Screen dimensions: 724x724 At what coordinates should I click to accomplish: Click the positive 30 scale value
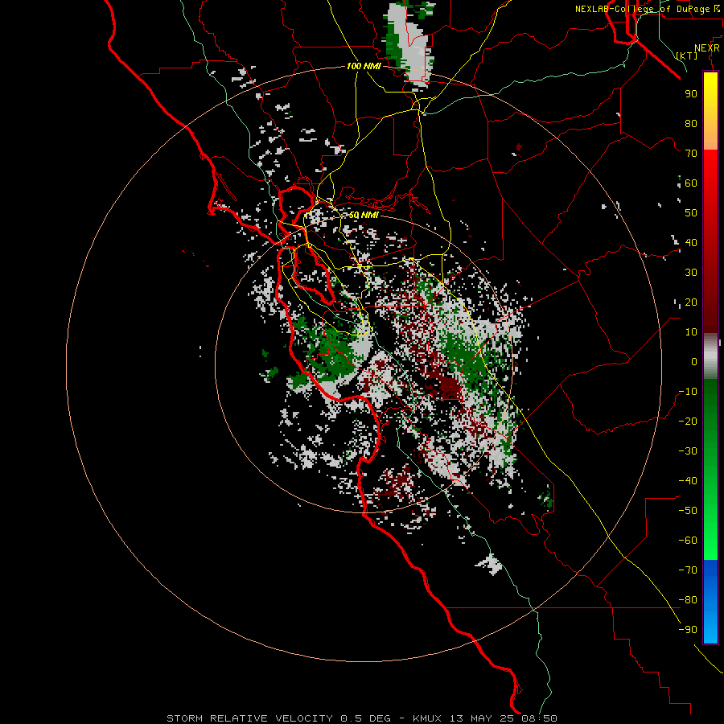691,273
